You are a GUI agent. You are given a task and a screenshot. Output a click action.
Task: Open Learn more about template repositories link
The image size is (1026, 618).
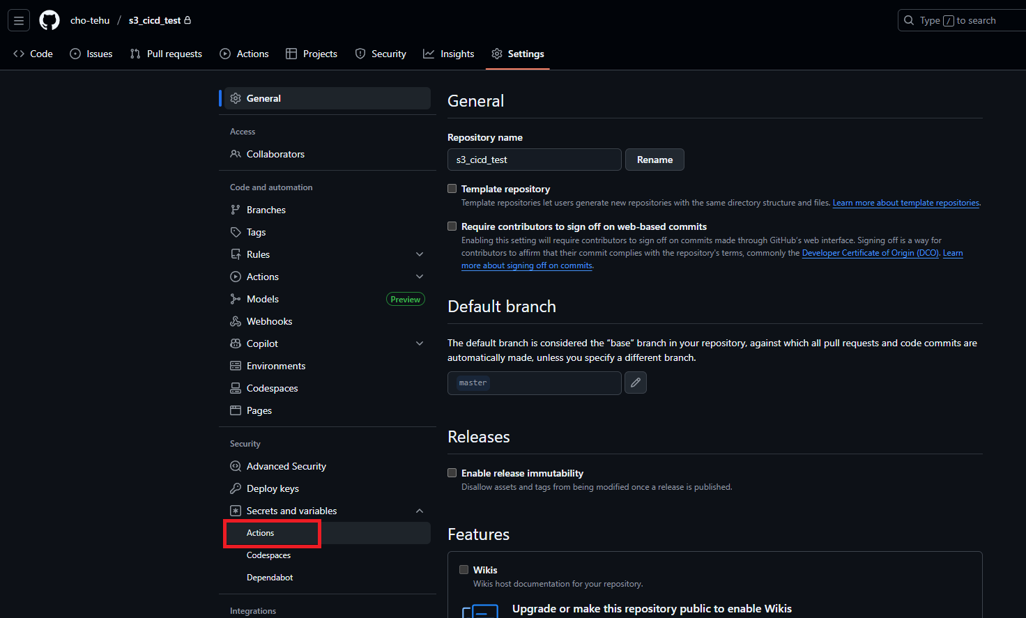906,203
